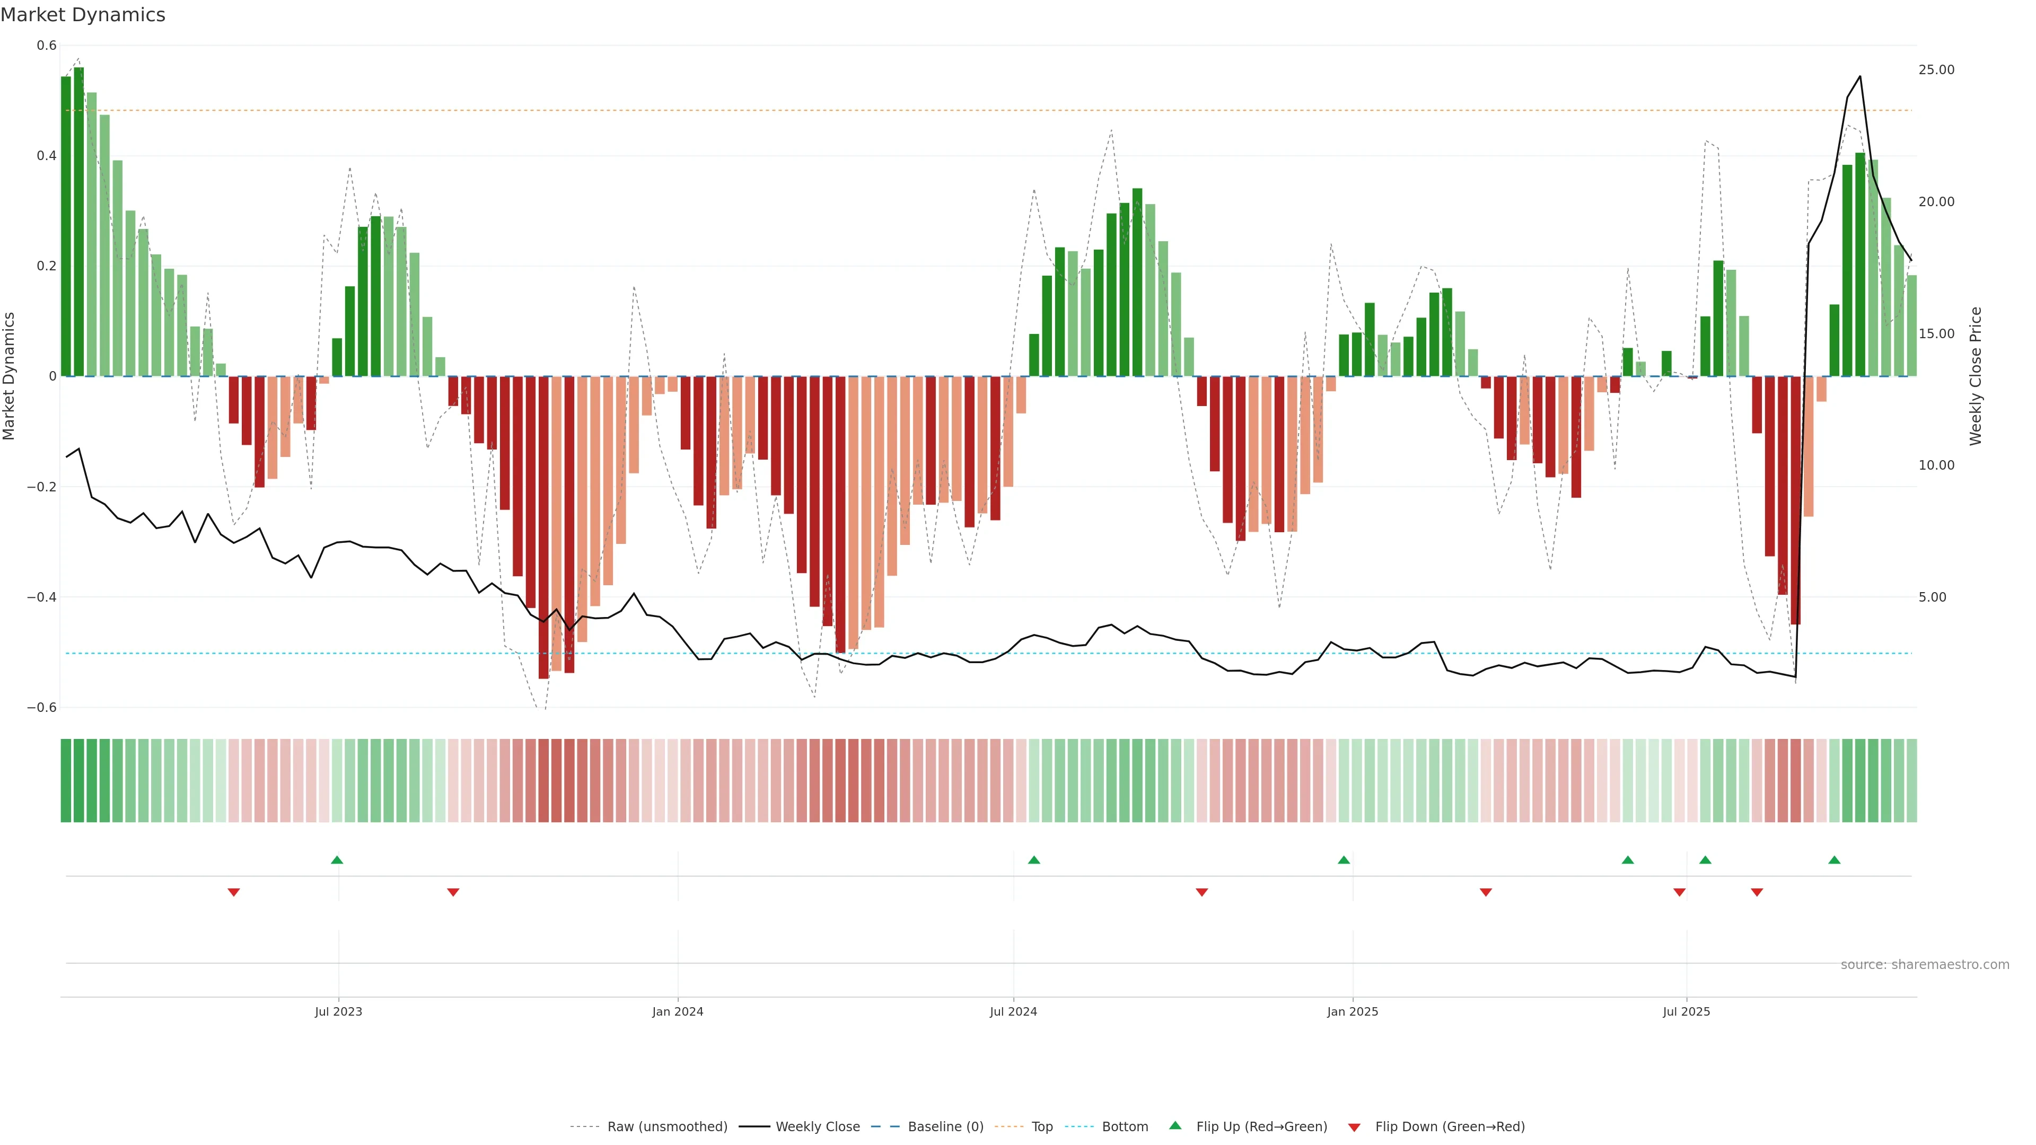Screen dimensions: 2036x1145
Task: Click the Jul 2025 x-axis label
Action: coord(1686,1011)
